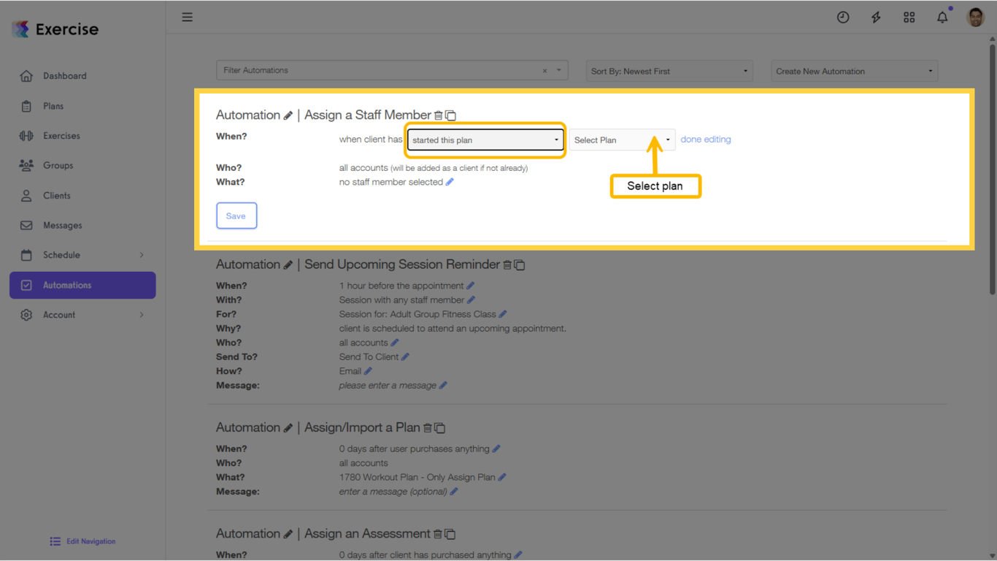
Task: Duplicate the Send Upcoming Session Reminder with copy icon
Action: pyautogui.click(x=519, y=264)
